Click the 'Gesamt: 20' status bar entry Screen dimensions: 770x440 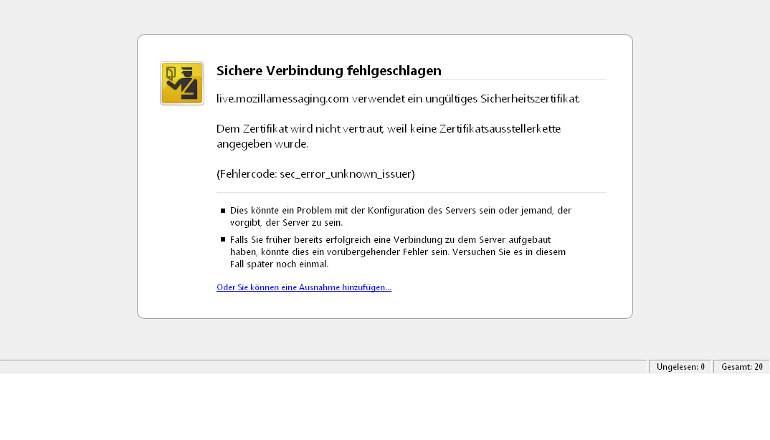coord(741,367)
